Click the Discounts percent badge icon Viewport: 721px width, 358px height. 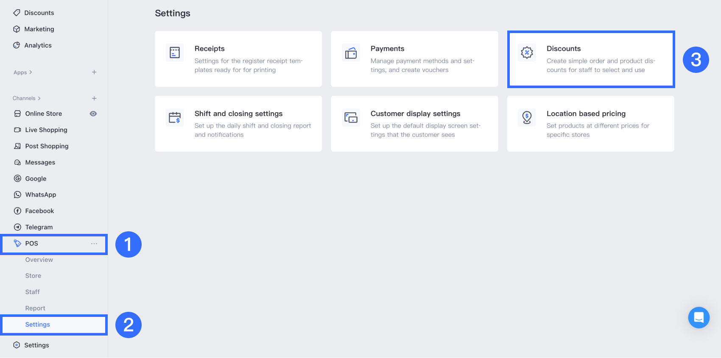click(527, 53)
